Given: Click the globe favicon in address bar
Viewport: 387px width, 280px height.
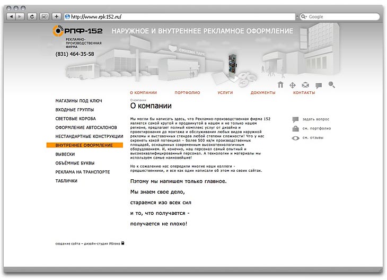Looking at the screenshot, I should click(x=67, y=17).
